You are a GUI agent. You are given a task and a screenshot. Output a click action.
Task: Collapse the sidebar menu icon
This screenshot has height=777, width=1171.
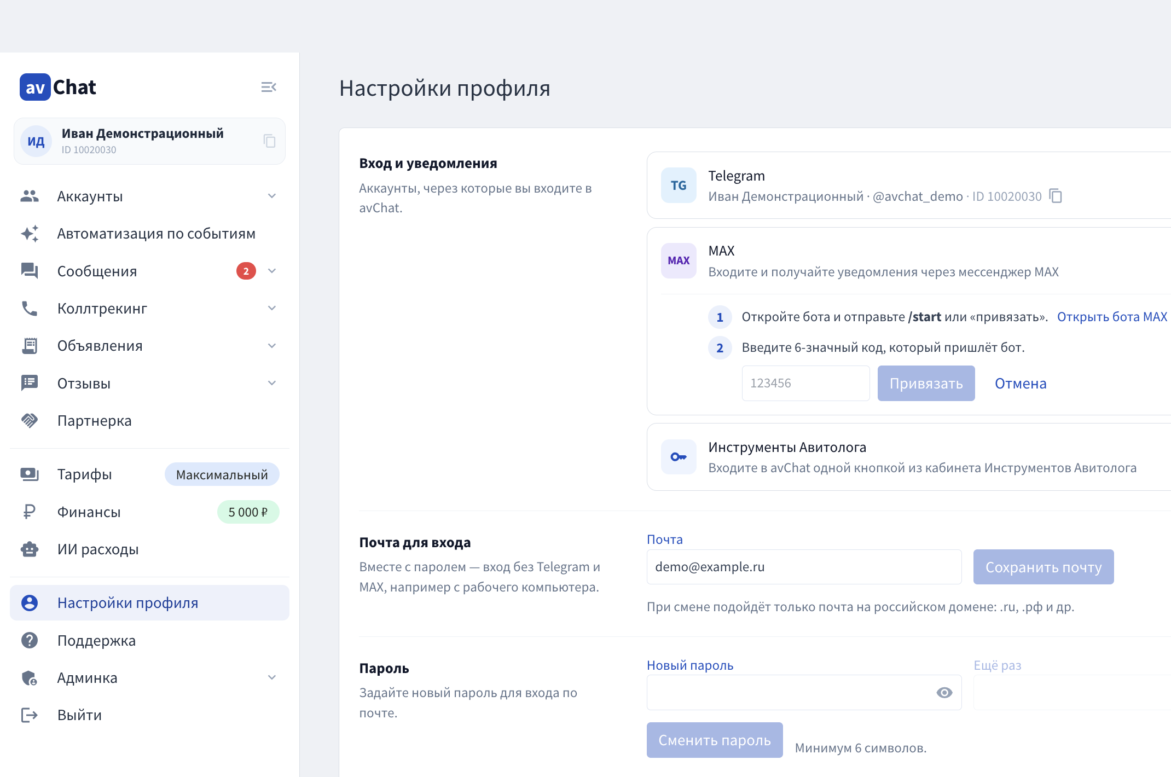(269, 87)
